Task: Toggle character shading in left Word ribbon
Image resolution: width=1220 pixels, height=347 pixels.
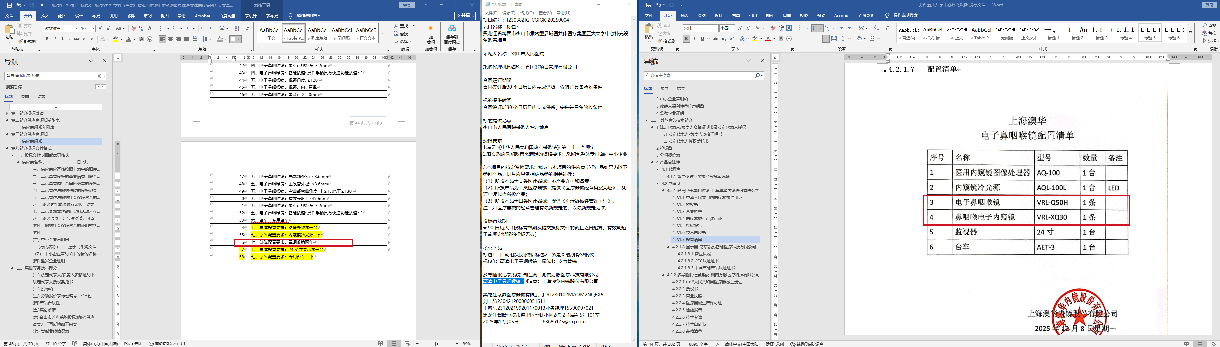Action: tap(142, 39)
